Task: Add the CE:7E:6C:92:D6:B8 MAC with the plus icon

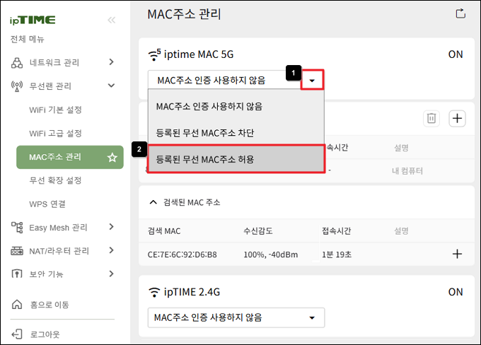Action: point(457,254)
